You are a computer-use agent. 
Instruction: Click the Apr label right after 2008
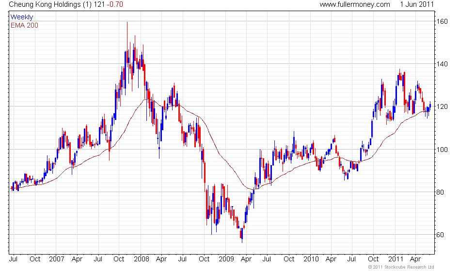pyautogui.click(x=161, y=259)
